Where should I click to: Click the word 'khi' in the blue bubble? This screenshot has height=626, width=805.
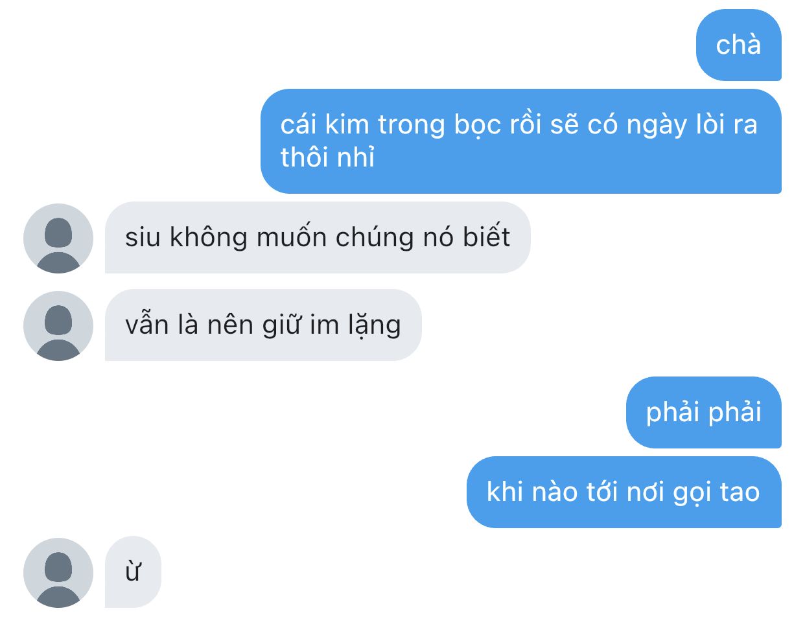coord(505,492)
